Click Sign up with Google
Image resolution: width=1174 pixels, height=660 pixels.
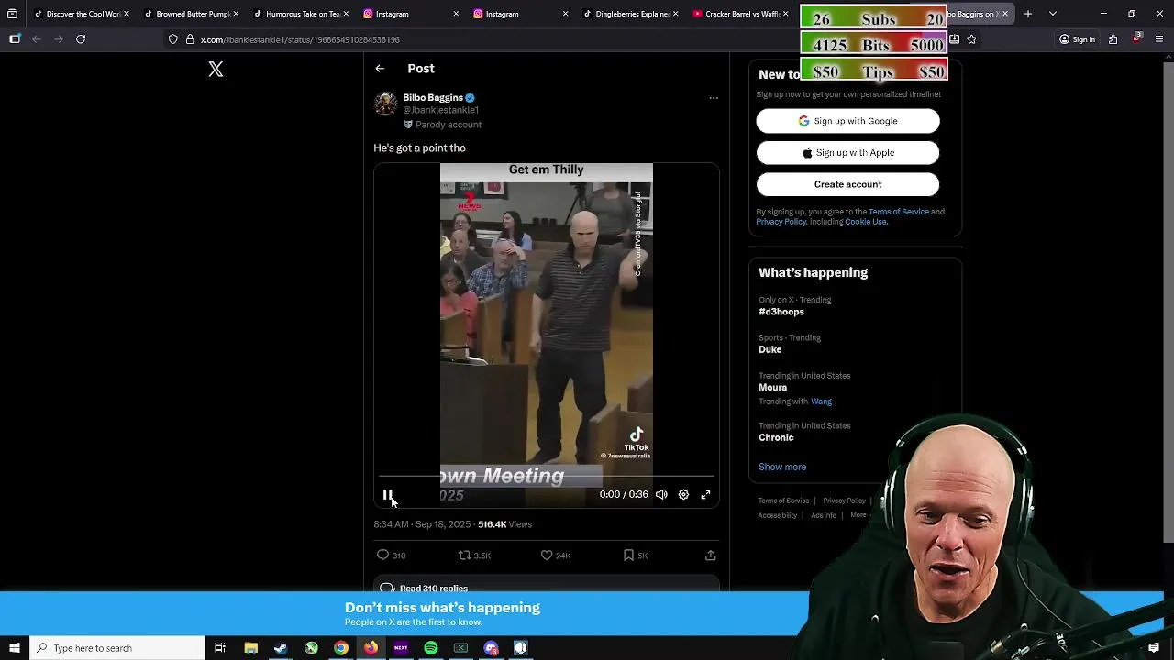click(x=847, y=121)
